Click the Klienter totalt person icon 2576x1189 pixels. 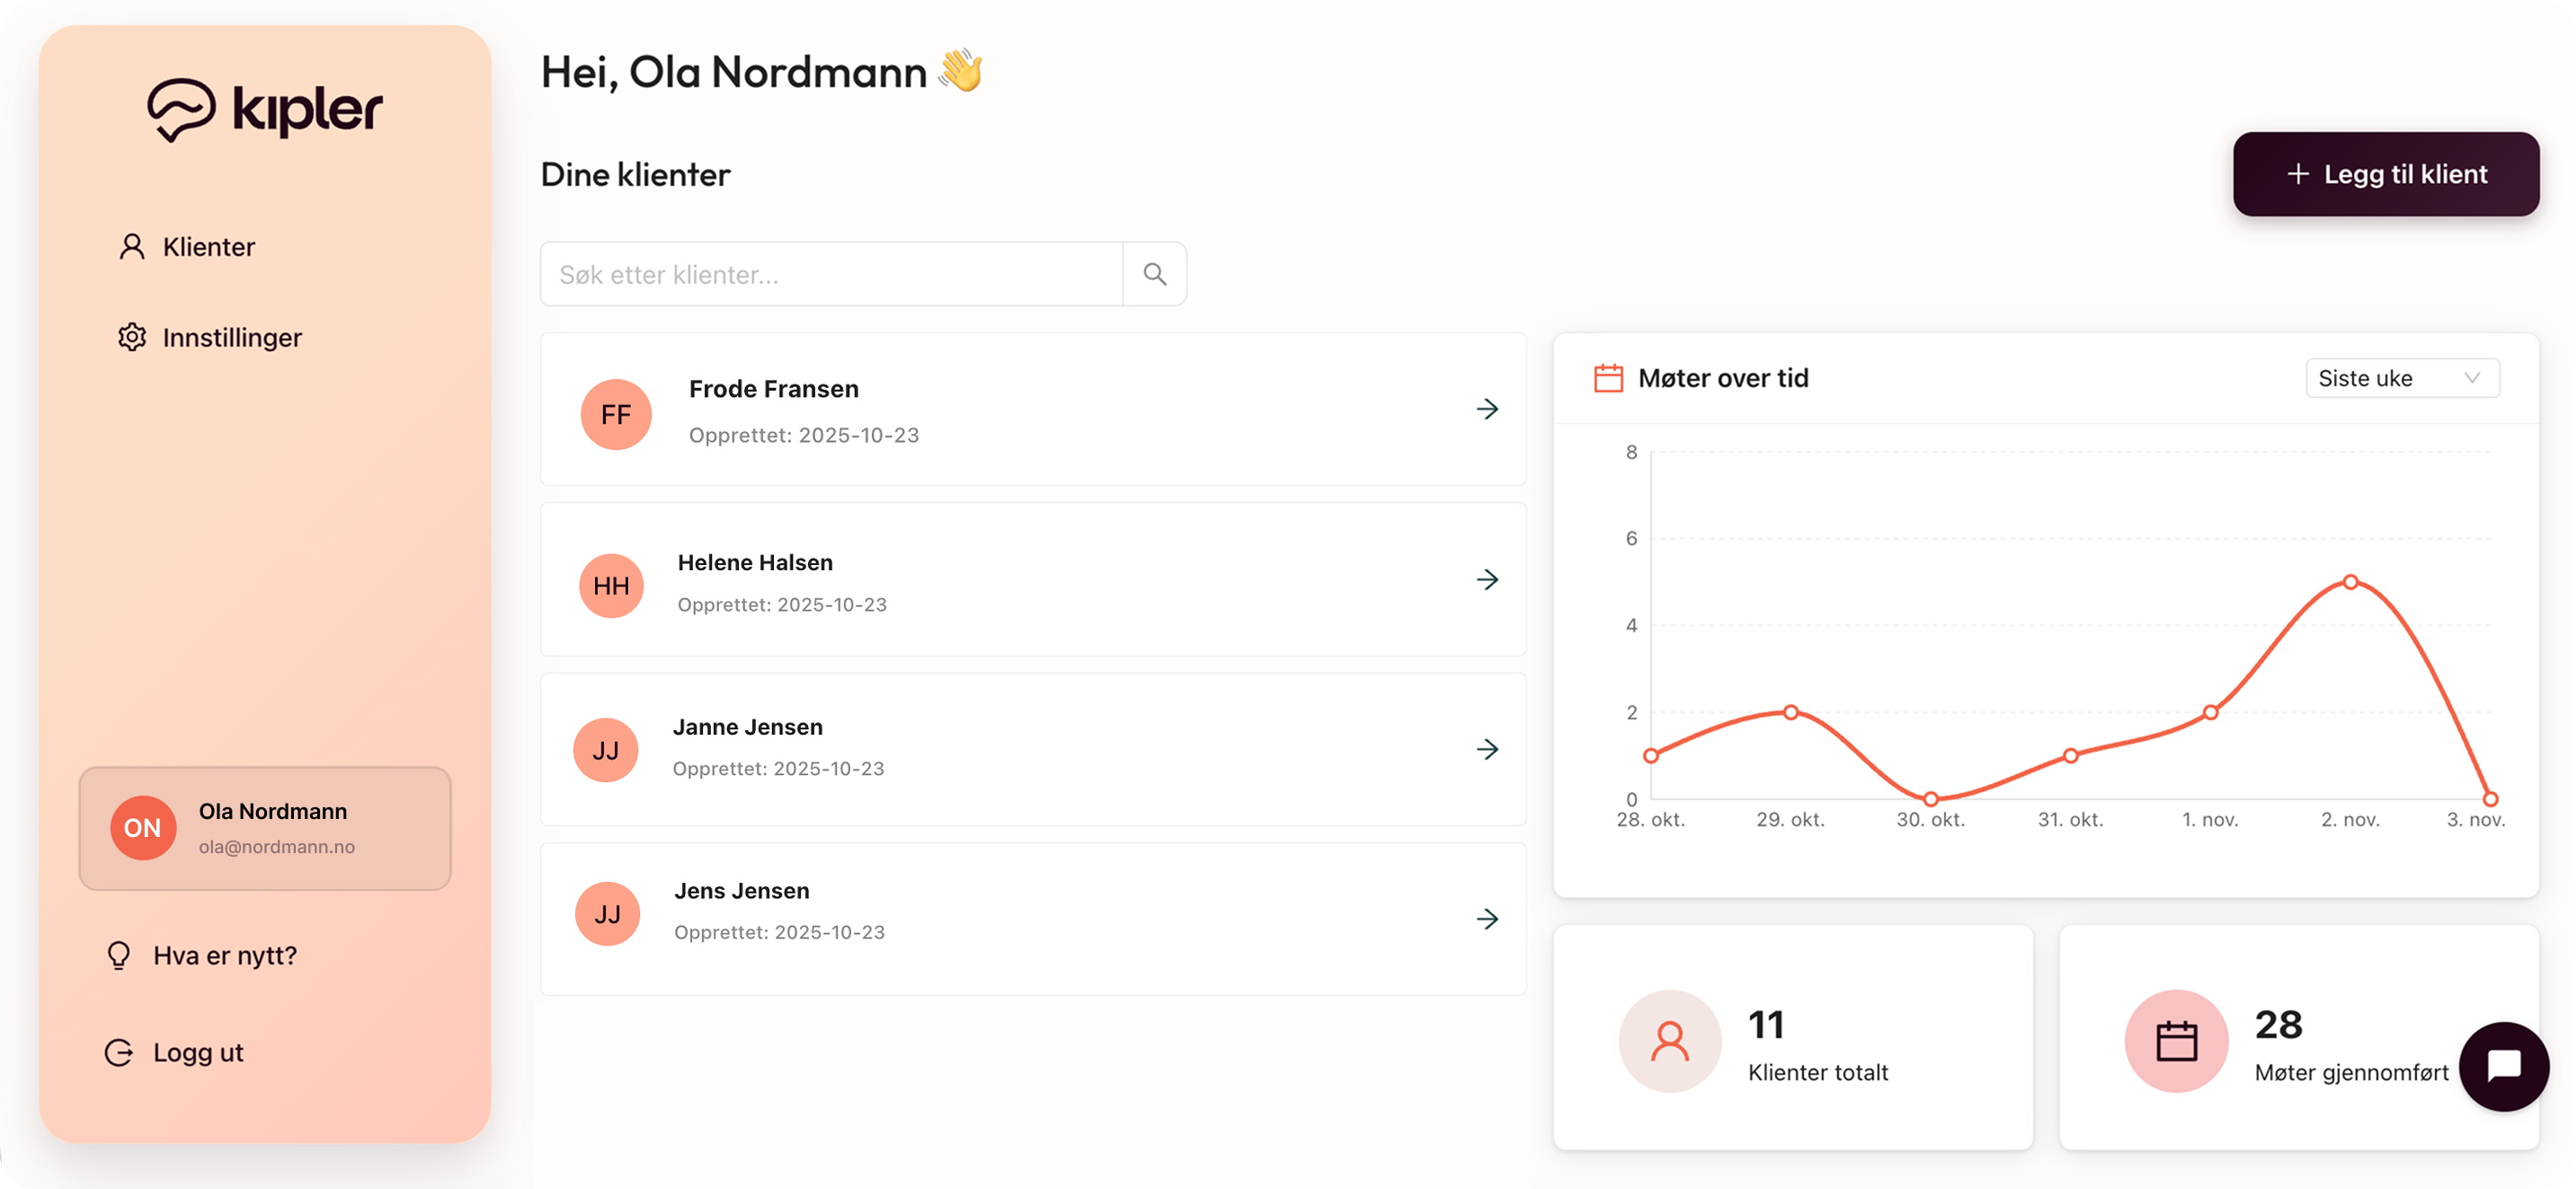coord(1669,1040)
